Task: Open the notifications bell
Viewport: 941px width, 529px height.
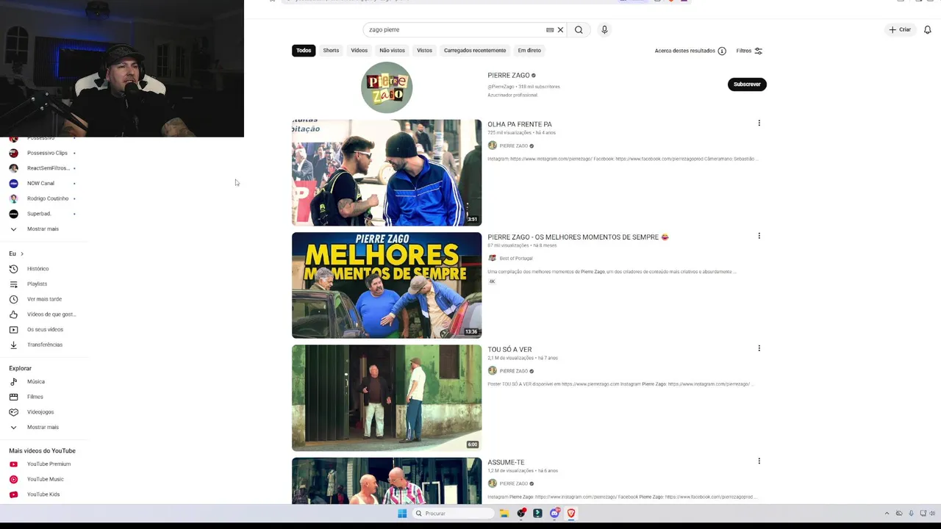Action: [x=928, y=30]
